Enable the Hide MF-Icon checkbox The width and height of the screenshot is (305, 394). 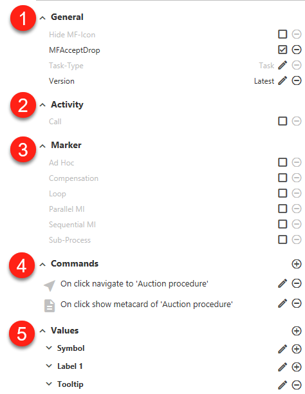(x=282, y=34)
